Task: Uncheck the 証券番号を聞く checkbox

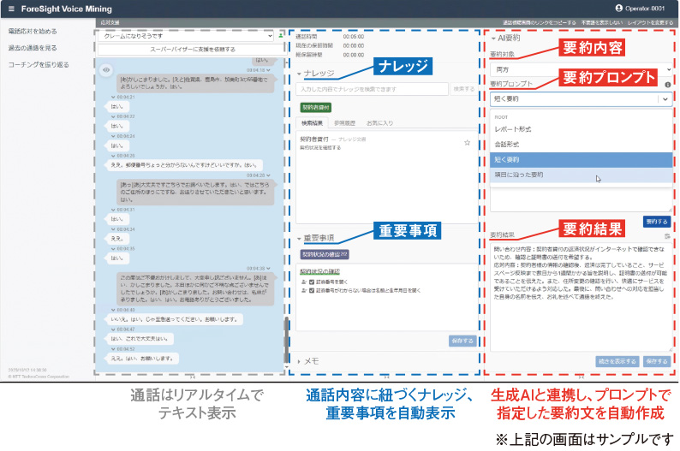Action: pyautogui.click(x=312, y=282)
